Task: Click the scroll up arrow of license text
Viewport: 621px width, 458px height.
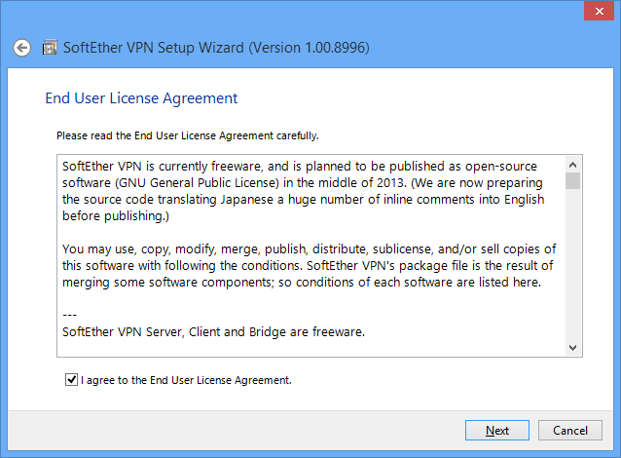Action: (572, 164)
